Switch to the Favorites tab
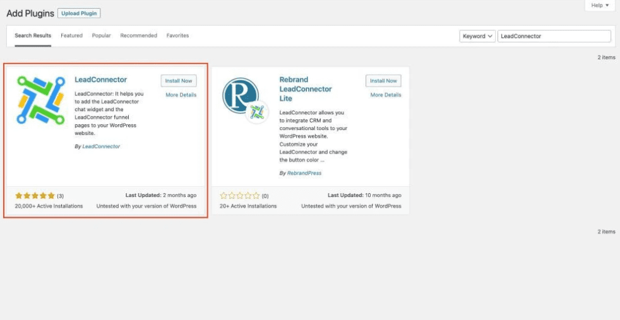Screen dimensions: 620x320 click(177, 35)
